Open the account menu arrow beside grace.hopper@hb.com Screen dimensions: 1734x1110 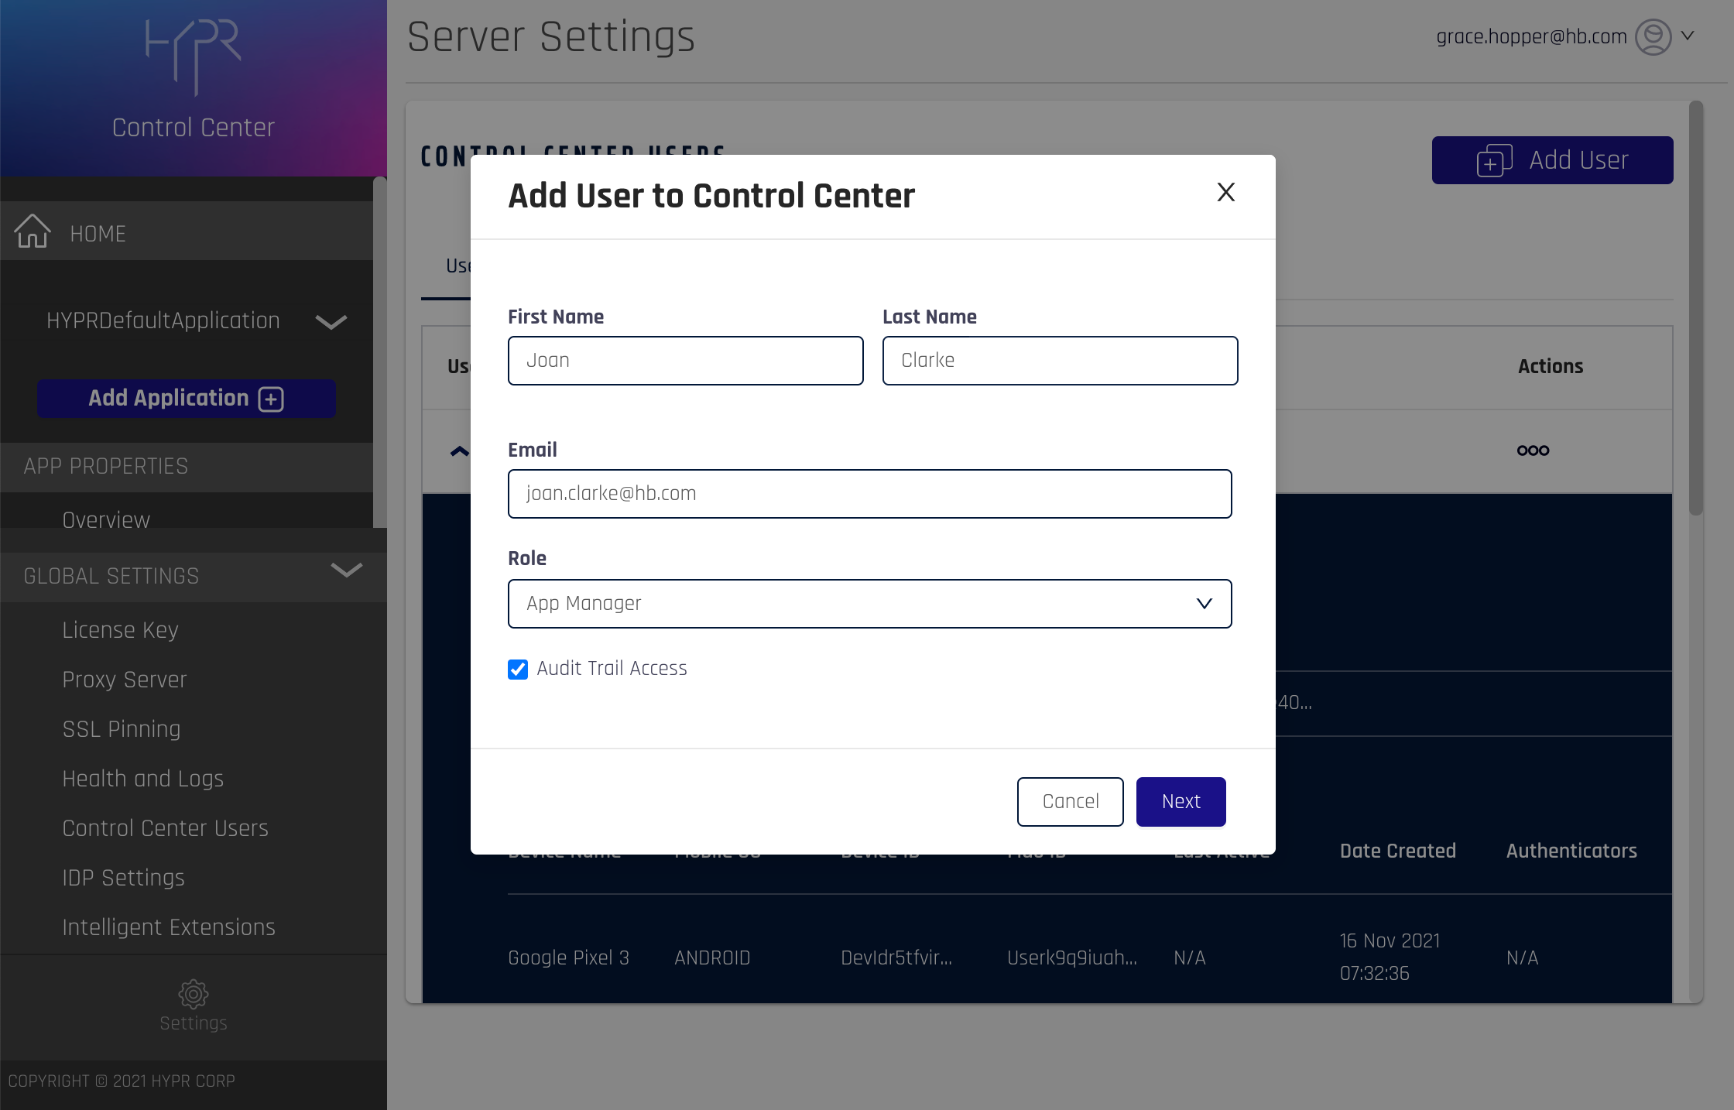pos(1688,36)
